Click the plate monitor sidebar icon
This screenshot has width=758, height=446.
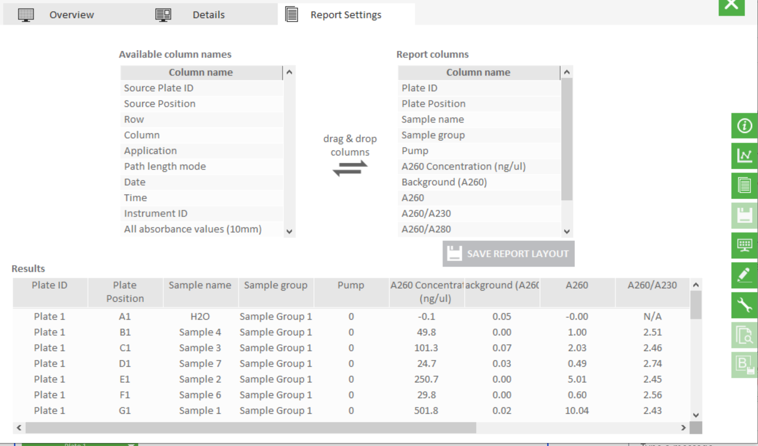(x=744, y=245)
